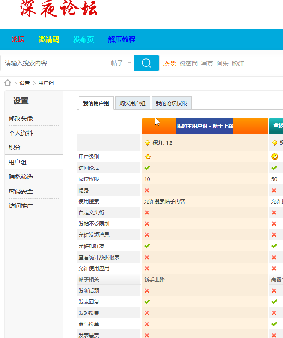Open 修改头像 in settings sidebar

[x=21, y=118]
